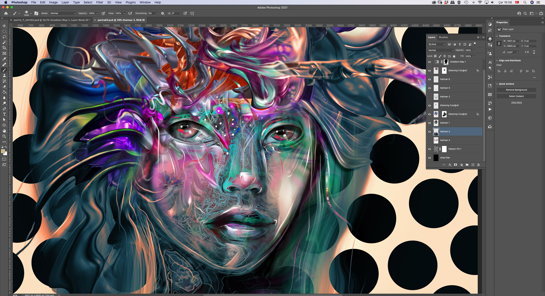Click the Select Subject button
Viewport: 545px width, 296px height.
tap(516, 96)
